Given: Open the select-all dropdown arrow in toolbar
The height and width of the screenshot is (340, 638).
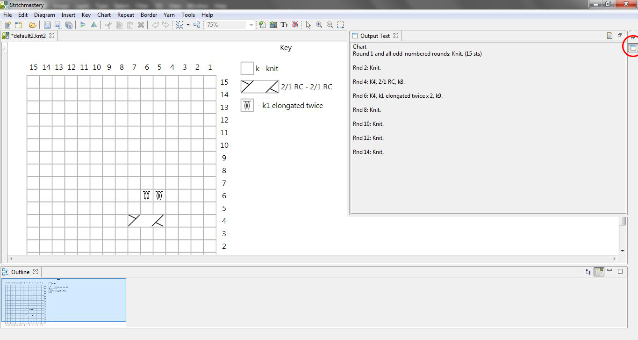Looking at the screenshot, I should tap(188, 25).
